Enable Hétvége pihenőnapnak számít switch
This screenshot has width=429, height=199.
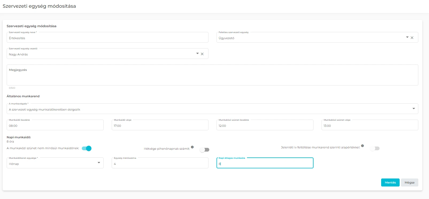coord(204,150)
